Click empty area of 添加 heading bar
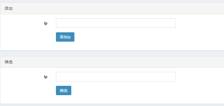 [x=114, y=9]
